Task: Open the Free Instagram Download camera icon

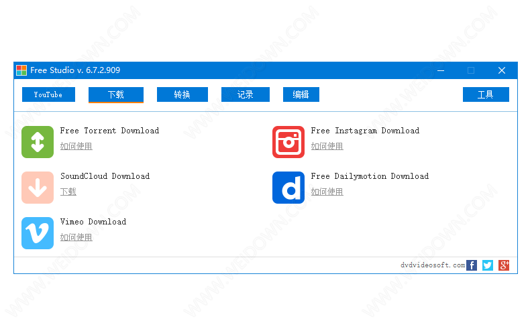Action: [x=288, y=142]
